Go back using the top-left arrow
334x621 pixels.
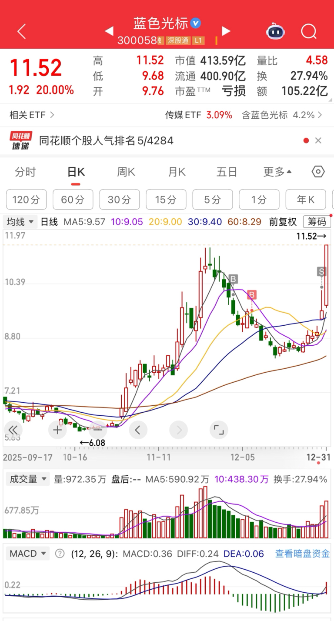pos(21,31)
